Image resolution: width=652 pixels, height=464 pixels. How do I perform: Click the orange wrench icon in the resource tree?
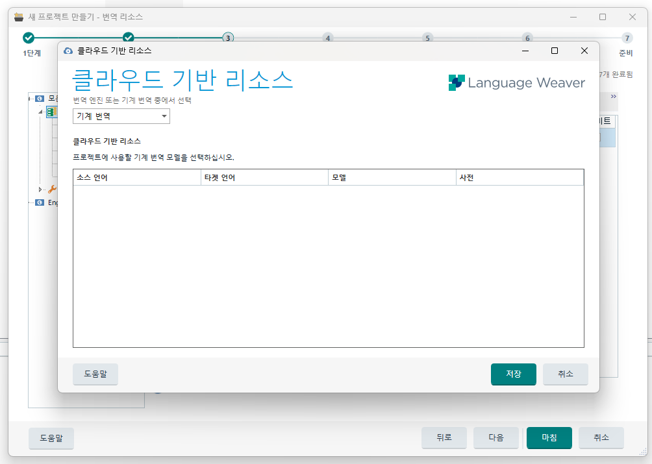pos(52,189)
